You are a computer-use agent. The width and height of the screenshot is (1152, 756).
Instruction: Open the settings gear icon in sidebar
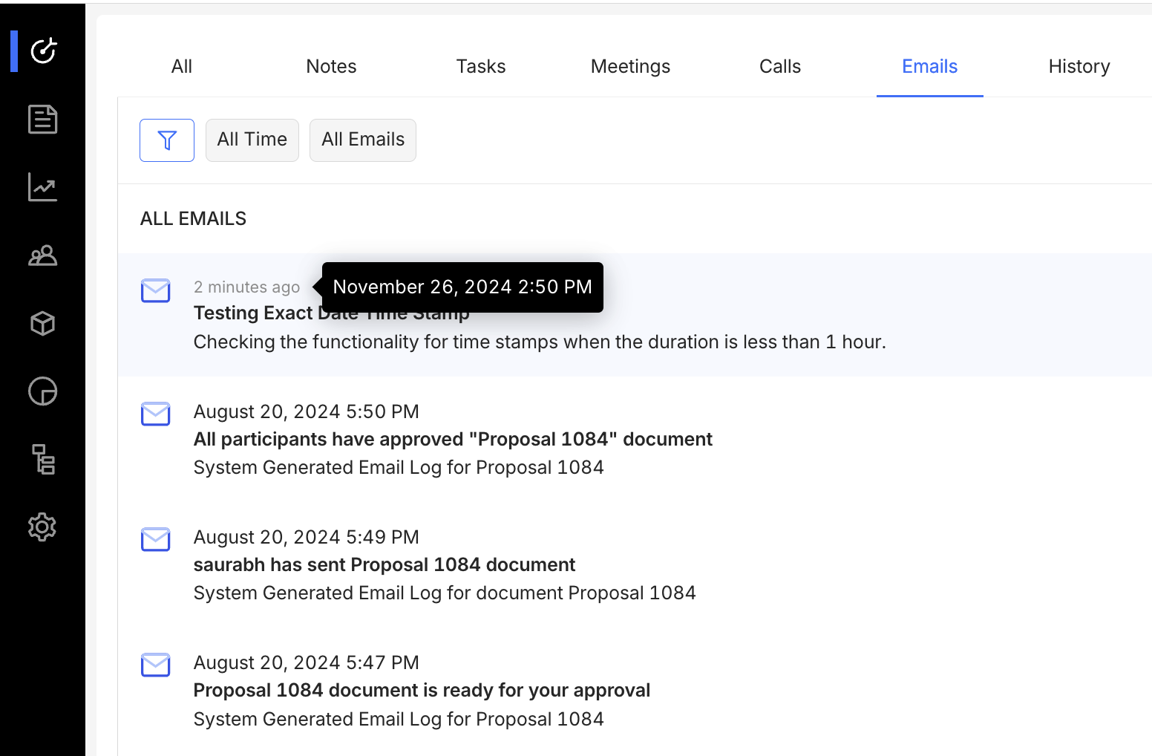point(43,527)
